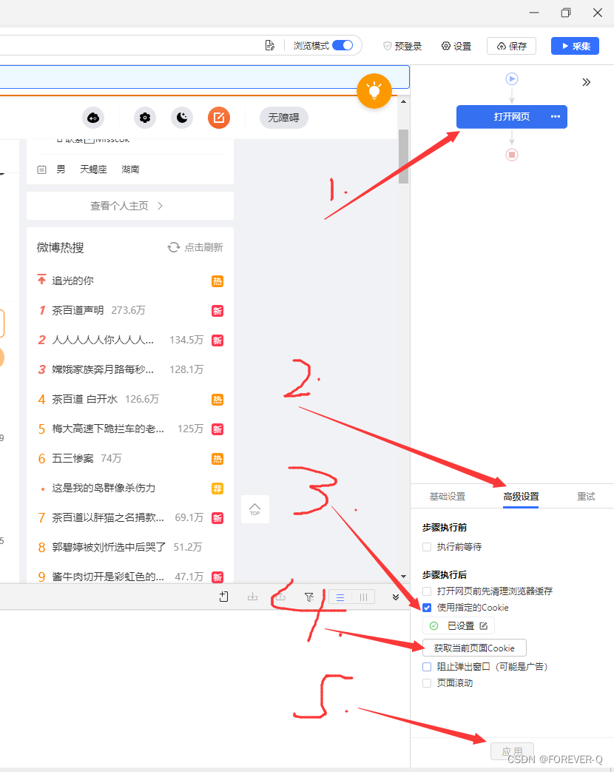This screenshot has width=614, height=772.
Task: Click the 已设置 status text
Action: click(x=461, y=625)
